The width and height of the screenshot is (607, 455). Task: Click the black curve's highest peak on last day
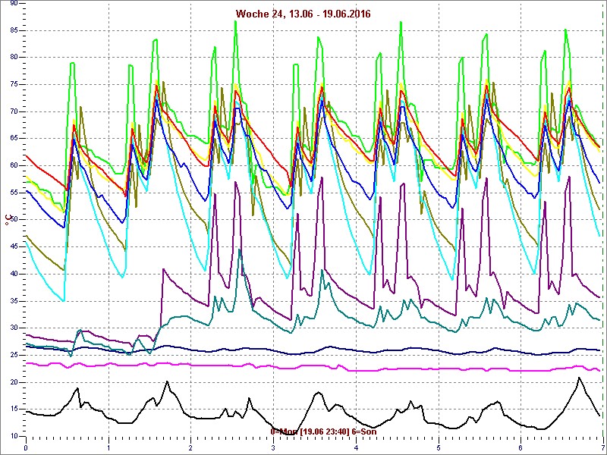579,378
